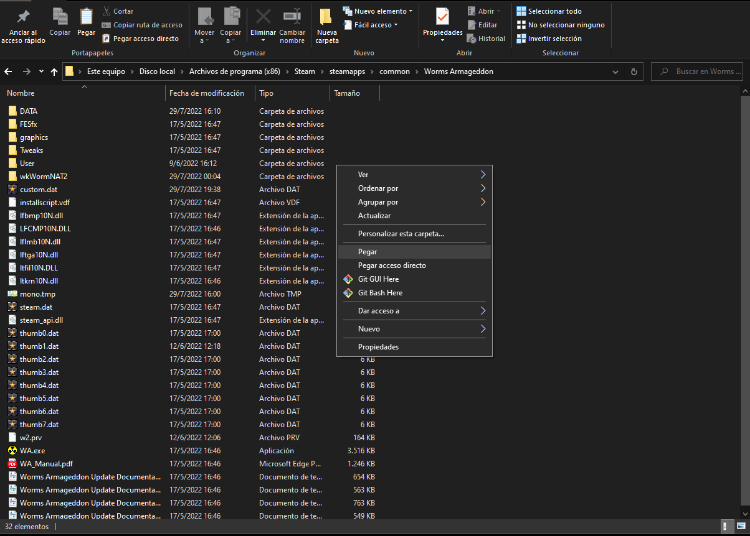Expand address bar history dropdown

pyautogui.click(x=615, y=72)
